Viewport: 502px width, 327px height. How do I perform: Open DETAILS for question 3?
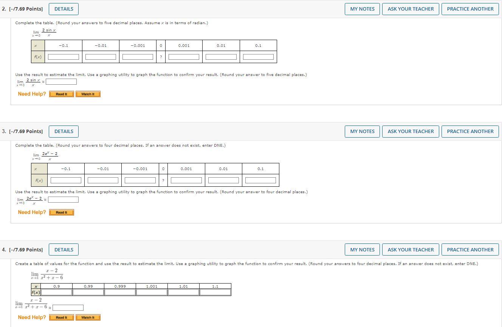63,131
